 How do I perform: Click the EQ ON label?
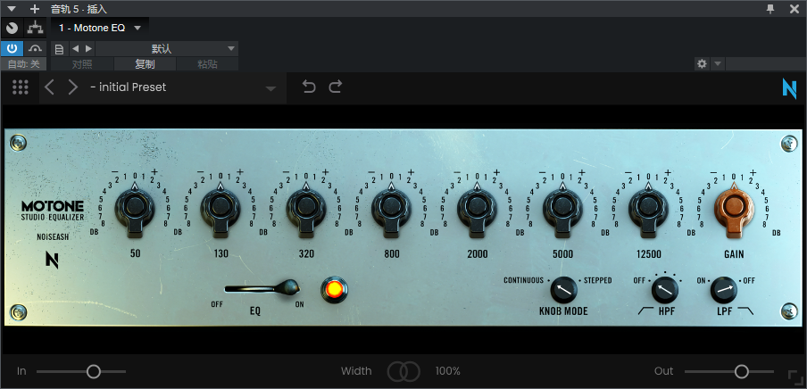pyautogui.click(x=300, y=304)
